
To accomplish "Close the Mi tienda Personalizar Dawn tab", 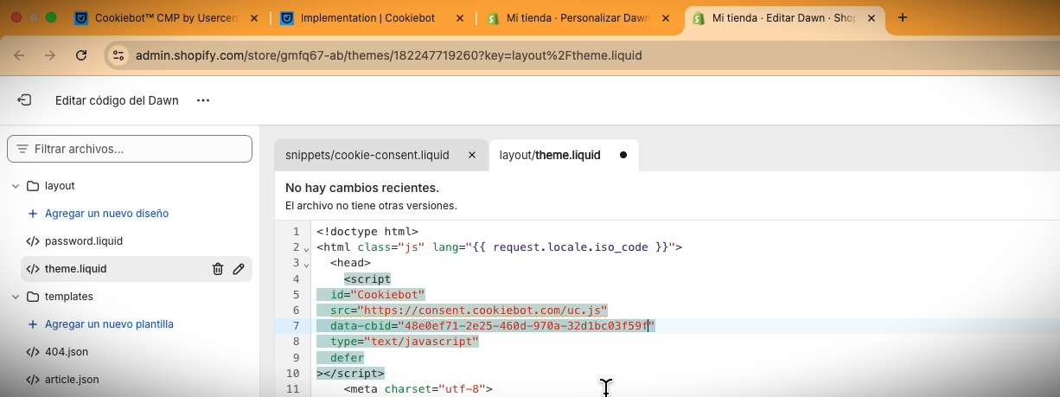I will pos(667,17).
